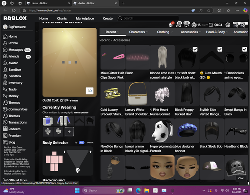Click the browser address bar
Image resolution: width=250 pixels, height=195 pixels.
106,10
